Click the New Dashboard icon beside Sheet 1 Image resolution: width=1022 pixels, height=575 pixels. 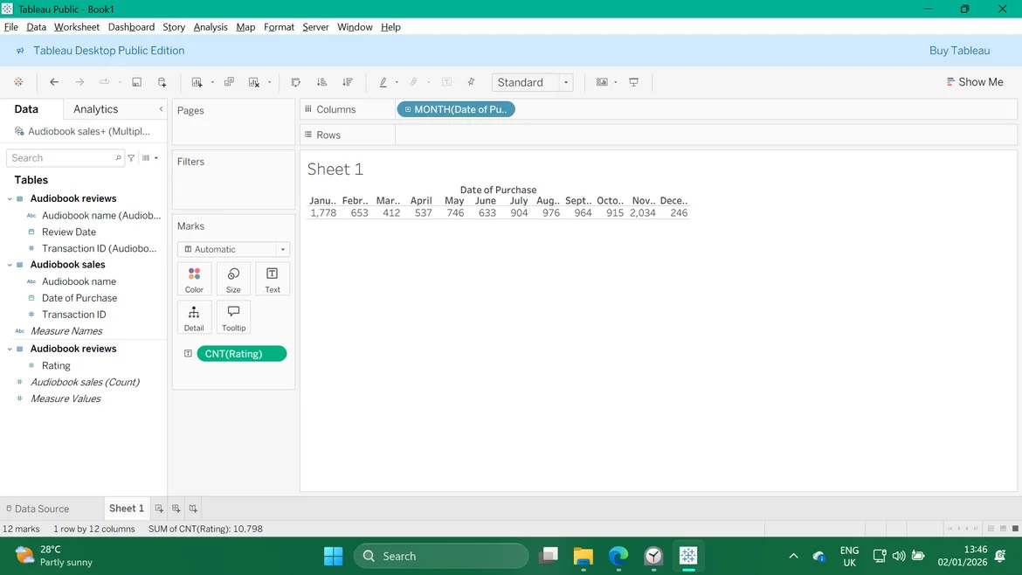click(x=176, y=509)
